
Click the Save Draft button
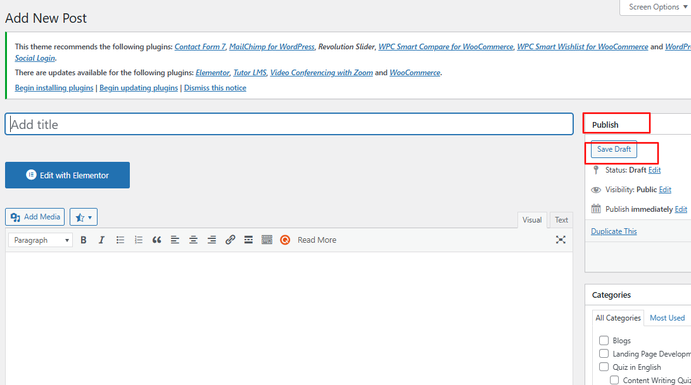tap(614, 149)
